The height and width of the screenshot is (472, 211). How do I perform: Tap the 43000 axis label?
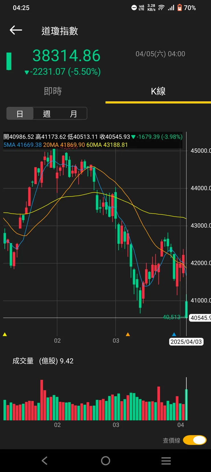tap(201, 225)
